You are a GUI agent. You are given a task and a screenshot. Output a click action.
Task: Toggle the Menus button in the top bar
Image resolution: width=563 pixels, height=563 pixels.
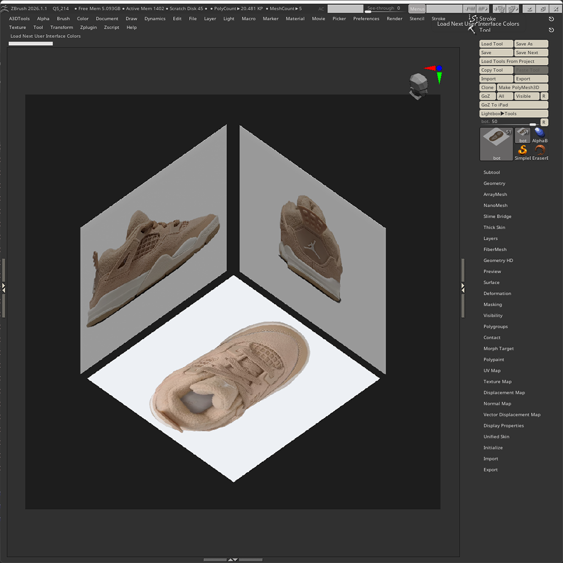pyautogui.click(x=417, y=8)
